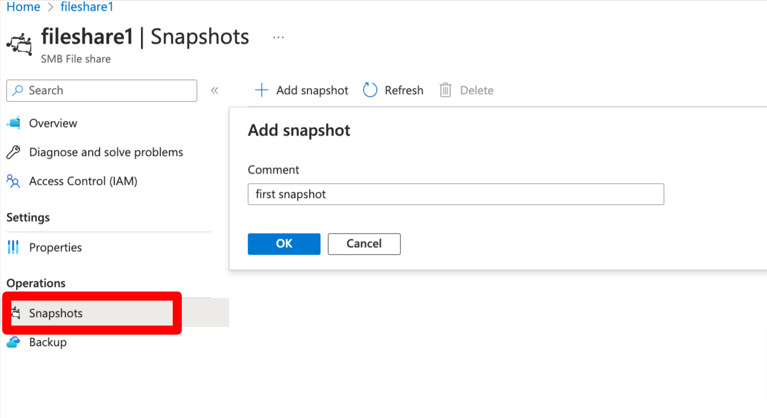Viewport: 767px width, 418px height.
Task: Click the Add snapshot plus icon
Action: pos(261,90)
